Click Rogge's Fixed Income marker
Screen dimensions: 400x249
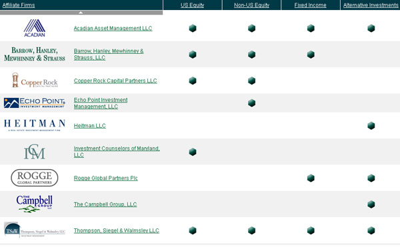point(311,178)
